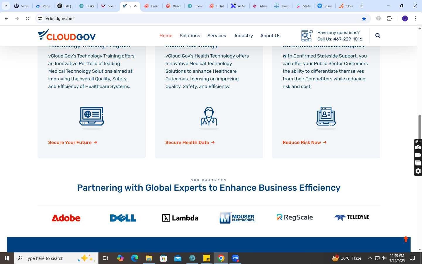
Task: Click Reduce Risk Now link
Action: click(x=304, y=142)
